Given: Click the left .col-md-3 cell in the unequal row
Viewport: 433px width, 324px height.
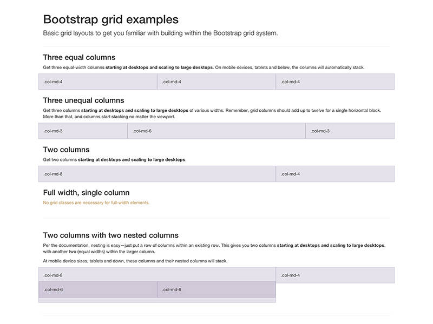Looking at the screenshot, I should tap(83, 131).
